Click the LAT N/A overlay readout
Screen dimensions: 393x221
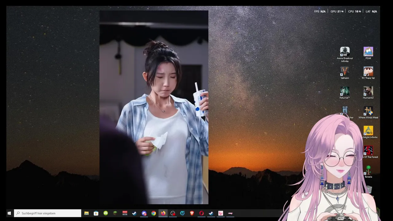coord(371,11)
